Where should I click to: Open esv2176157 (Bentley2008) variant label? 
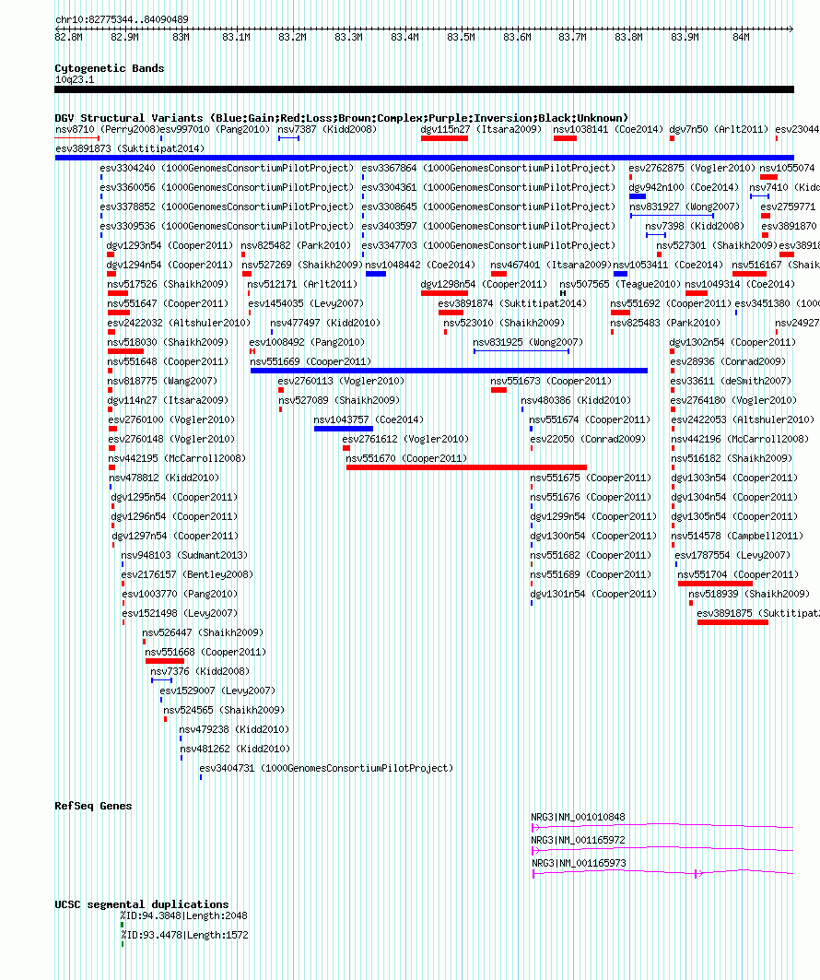187,575
